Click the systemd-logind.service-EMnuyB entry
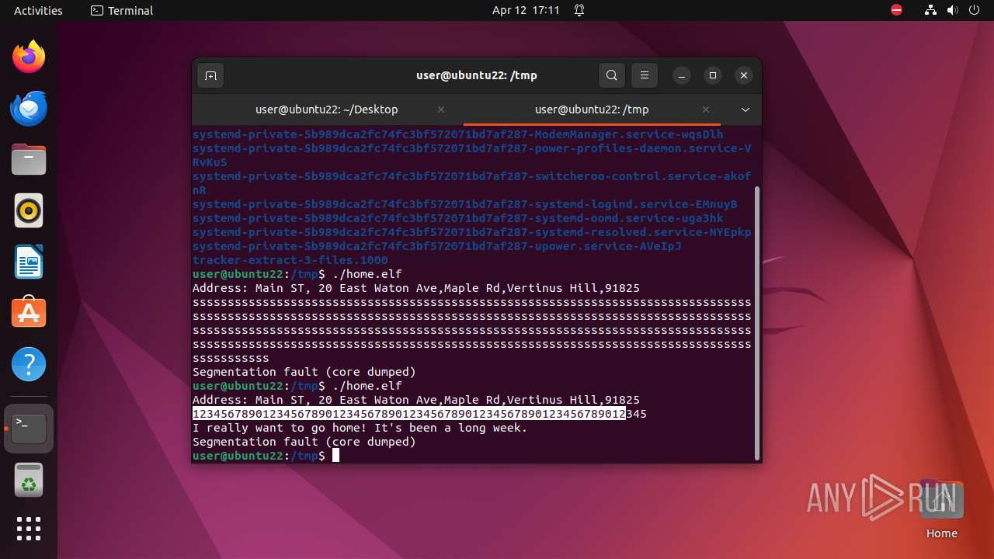Screen dimensions: 994x559 click(465, 204)
